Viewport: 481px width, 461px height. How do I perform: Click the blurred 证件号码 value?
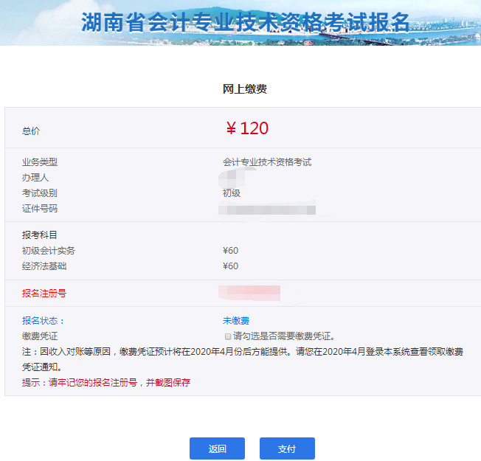pyautogui.click(x=269, y=209)
